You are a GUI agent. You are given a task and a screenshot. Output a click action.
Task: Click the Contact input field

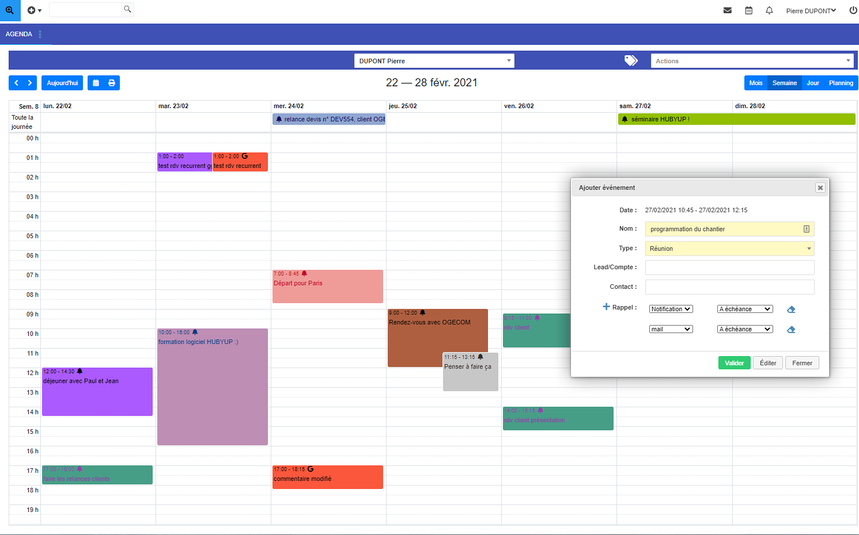click(x=729, y=287)
